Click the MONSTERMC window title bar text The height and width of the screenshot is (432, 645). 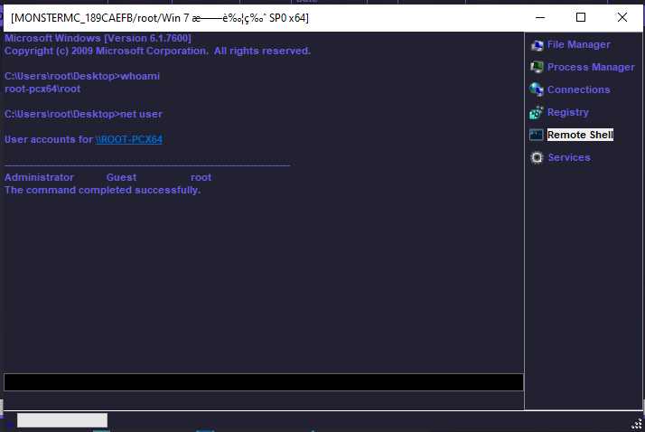click(160, 18)
